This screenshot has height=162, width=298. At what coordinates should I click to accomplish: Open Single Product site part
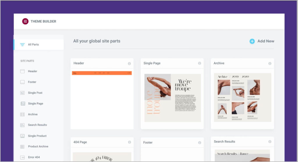tap(37, 136)
